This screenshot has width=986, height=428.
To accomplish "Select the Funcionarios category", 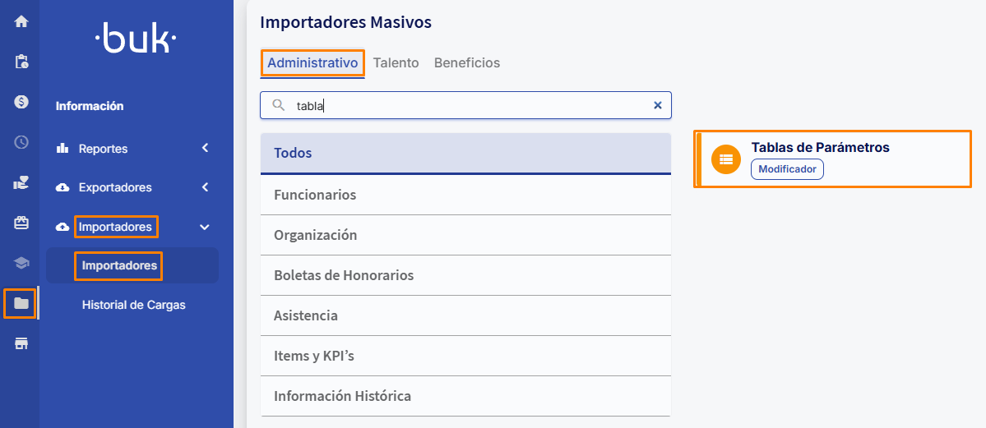I will point(466,195).
